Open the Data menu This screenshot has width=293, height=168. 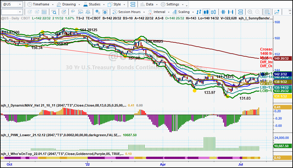click(147, 4)
